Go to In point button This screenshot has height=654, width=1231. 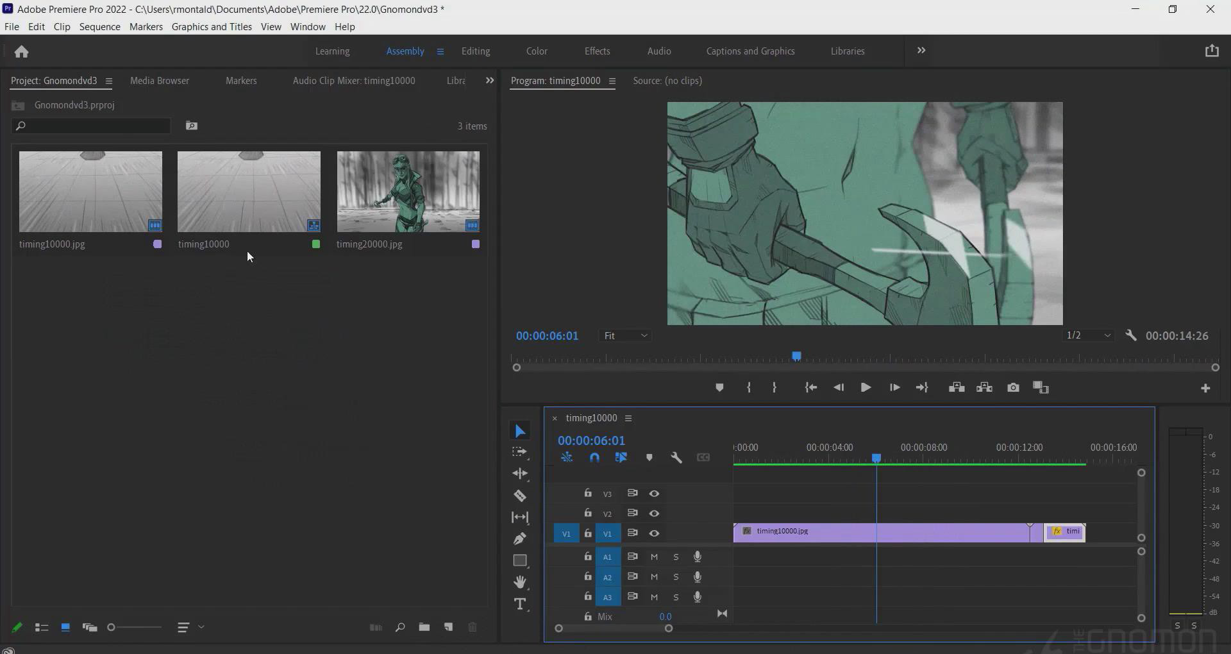[x=811, y=387]
